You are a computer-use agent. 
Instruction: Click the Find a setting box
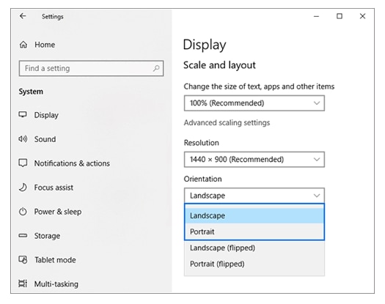point(91,68)
